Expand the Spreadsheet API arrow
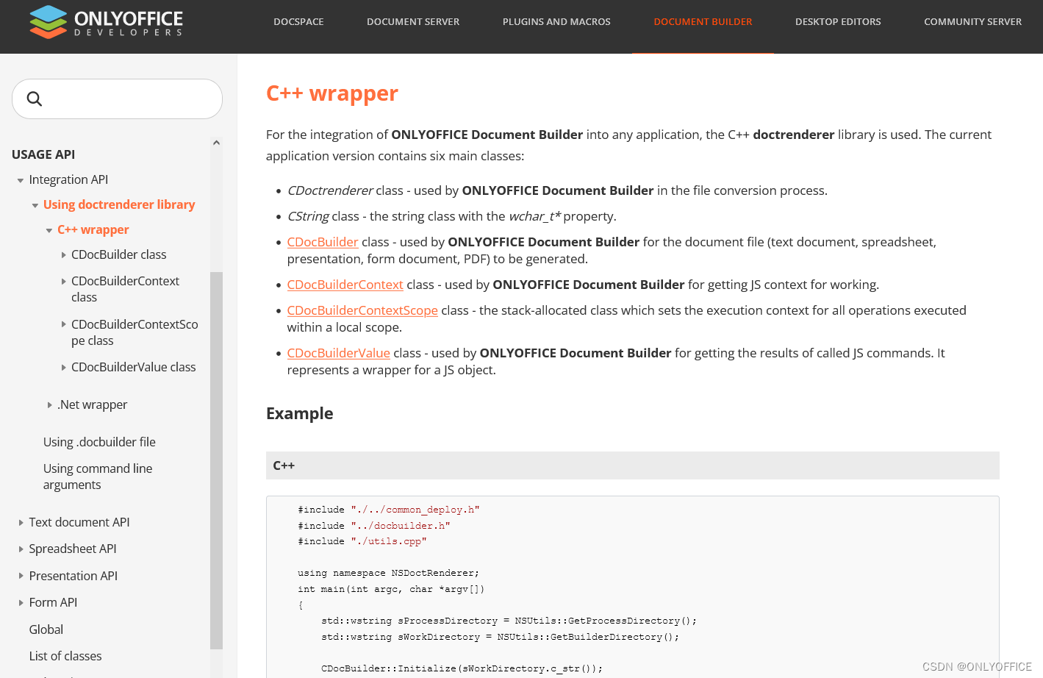 [x=21, y=549]
